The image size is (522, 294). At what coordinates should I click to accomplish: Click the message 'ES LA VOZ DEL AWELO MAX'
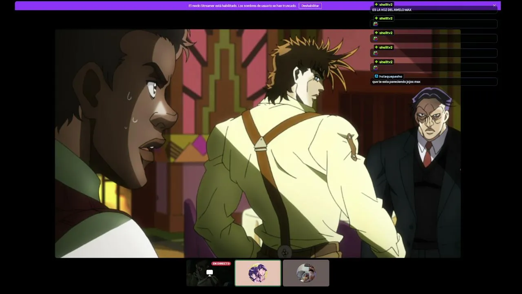392,10
